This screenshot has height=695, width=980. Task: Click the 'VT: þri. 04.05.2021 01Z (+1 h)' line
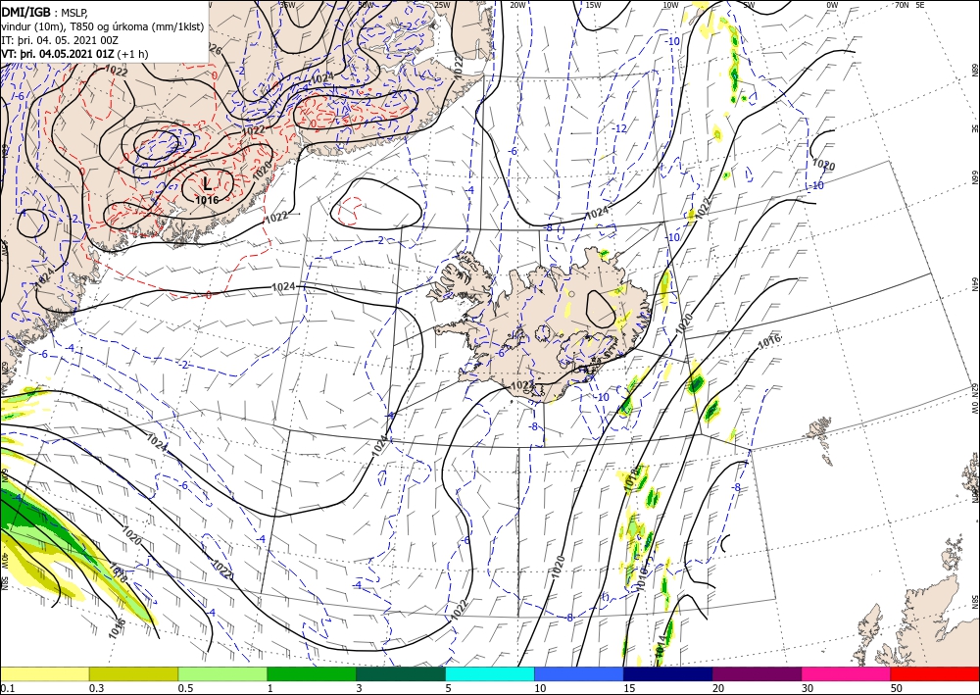point(75,54)
